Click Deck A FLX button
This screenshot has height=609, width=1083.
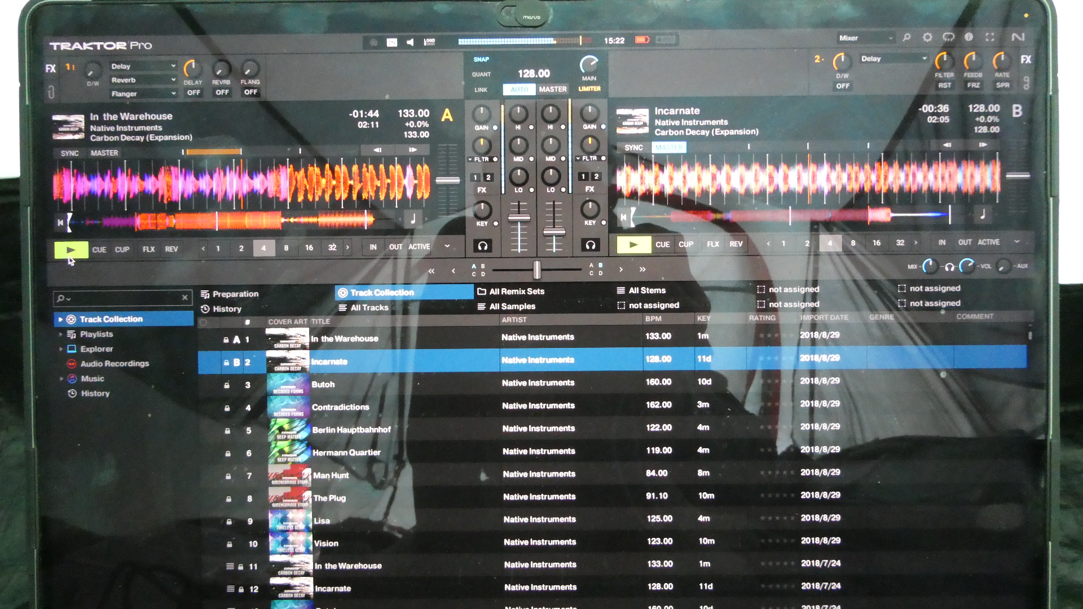[x=149, y=249]
